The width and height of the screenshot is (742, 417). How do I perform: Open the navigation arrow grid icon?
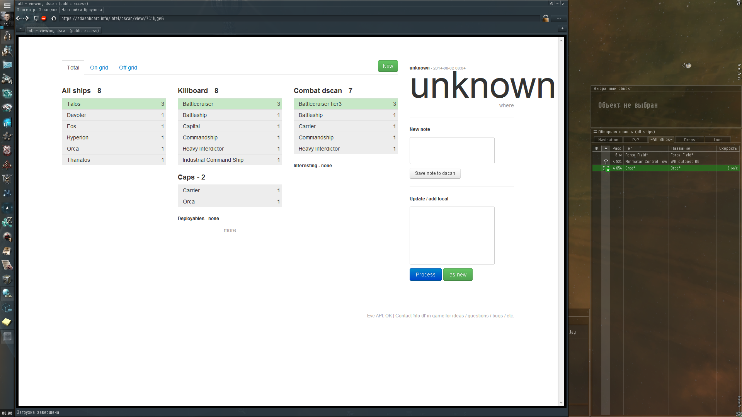[x=7, y=208]
